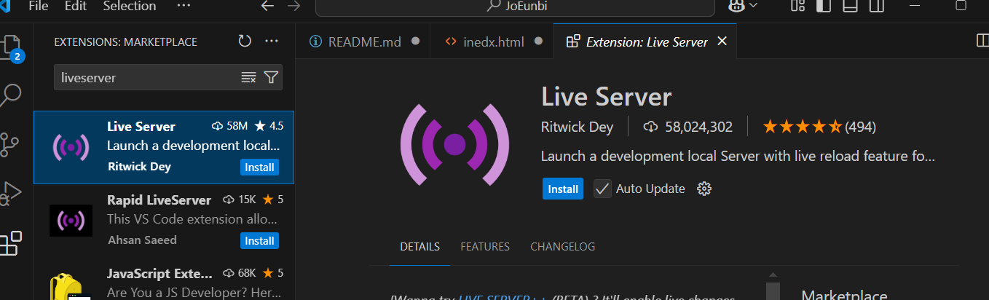Screen dimensions: 989x300
Task: Open the DETAILS tab
Action: [419, 247]
